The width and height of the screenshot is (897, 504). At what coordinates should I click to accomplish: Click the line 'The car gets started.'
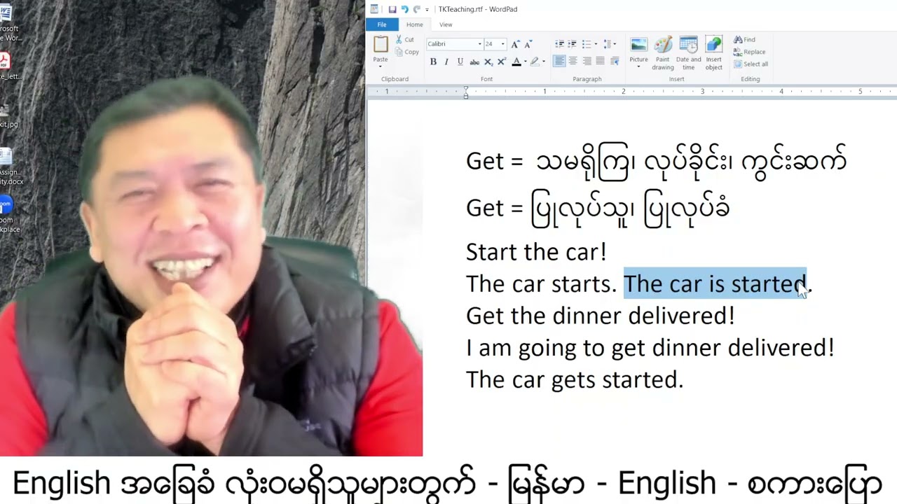pos(575,379)
